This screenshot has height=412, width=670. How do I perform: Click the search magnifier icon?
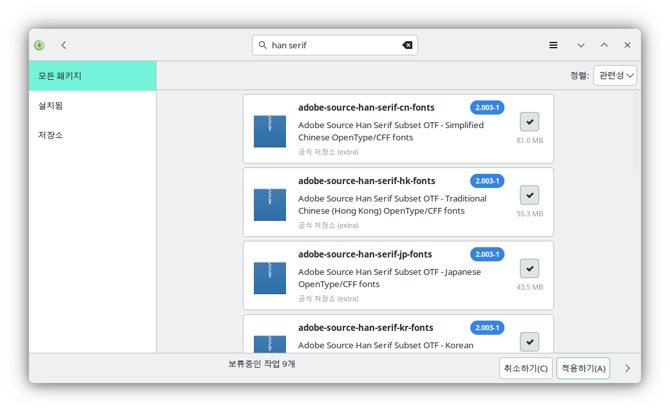[x=263, y=45]
